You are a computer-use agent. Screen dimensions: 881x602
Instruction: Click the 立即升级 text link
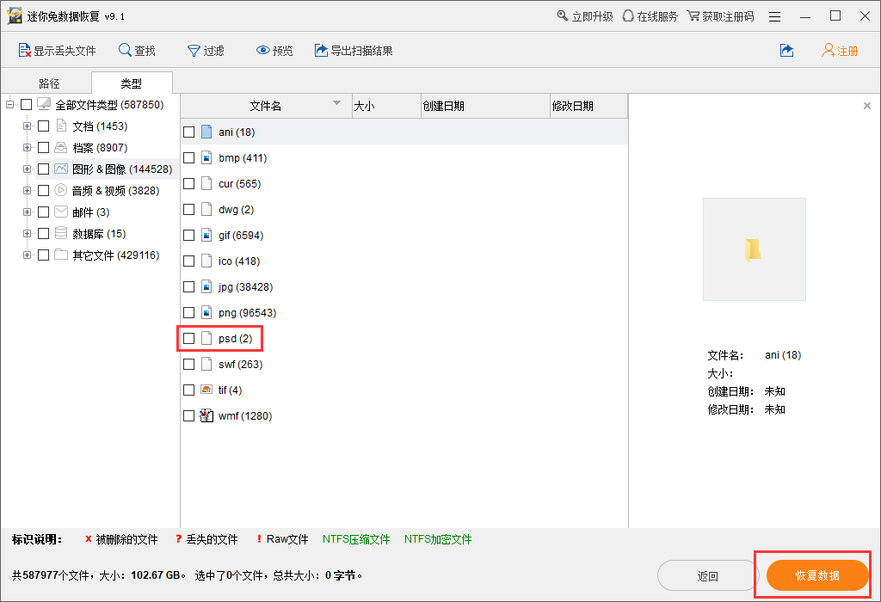[x=592, y=16]
